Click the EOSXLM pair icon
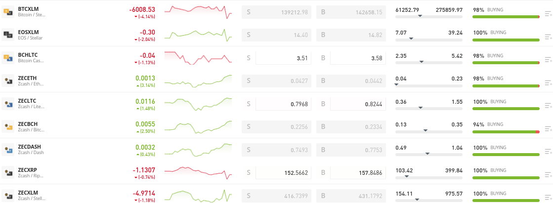 pos(8,34)
